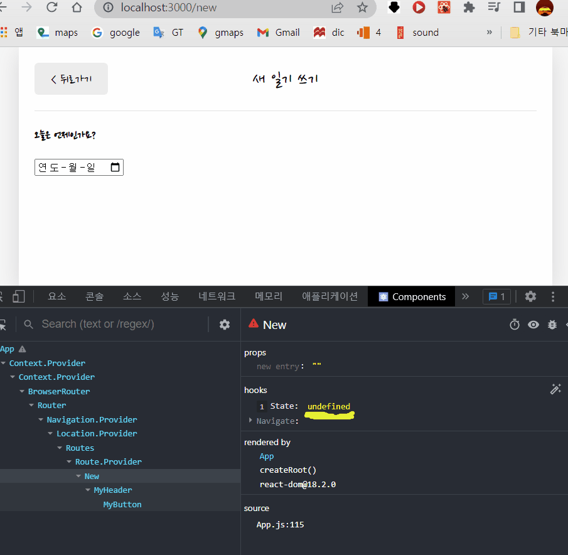568x555 pixels.
Task: Open the maps bookmark
Action: tap(58, 33)
